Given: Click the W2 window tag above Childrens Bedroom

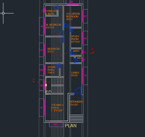Looking at the screenshot, I should click(x=71, y=2).
